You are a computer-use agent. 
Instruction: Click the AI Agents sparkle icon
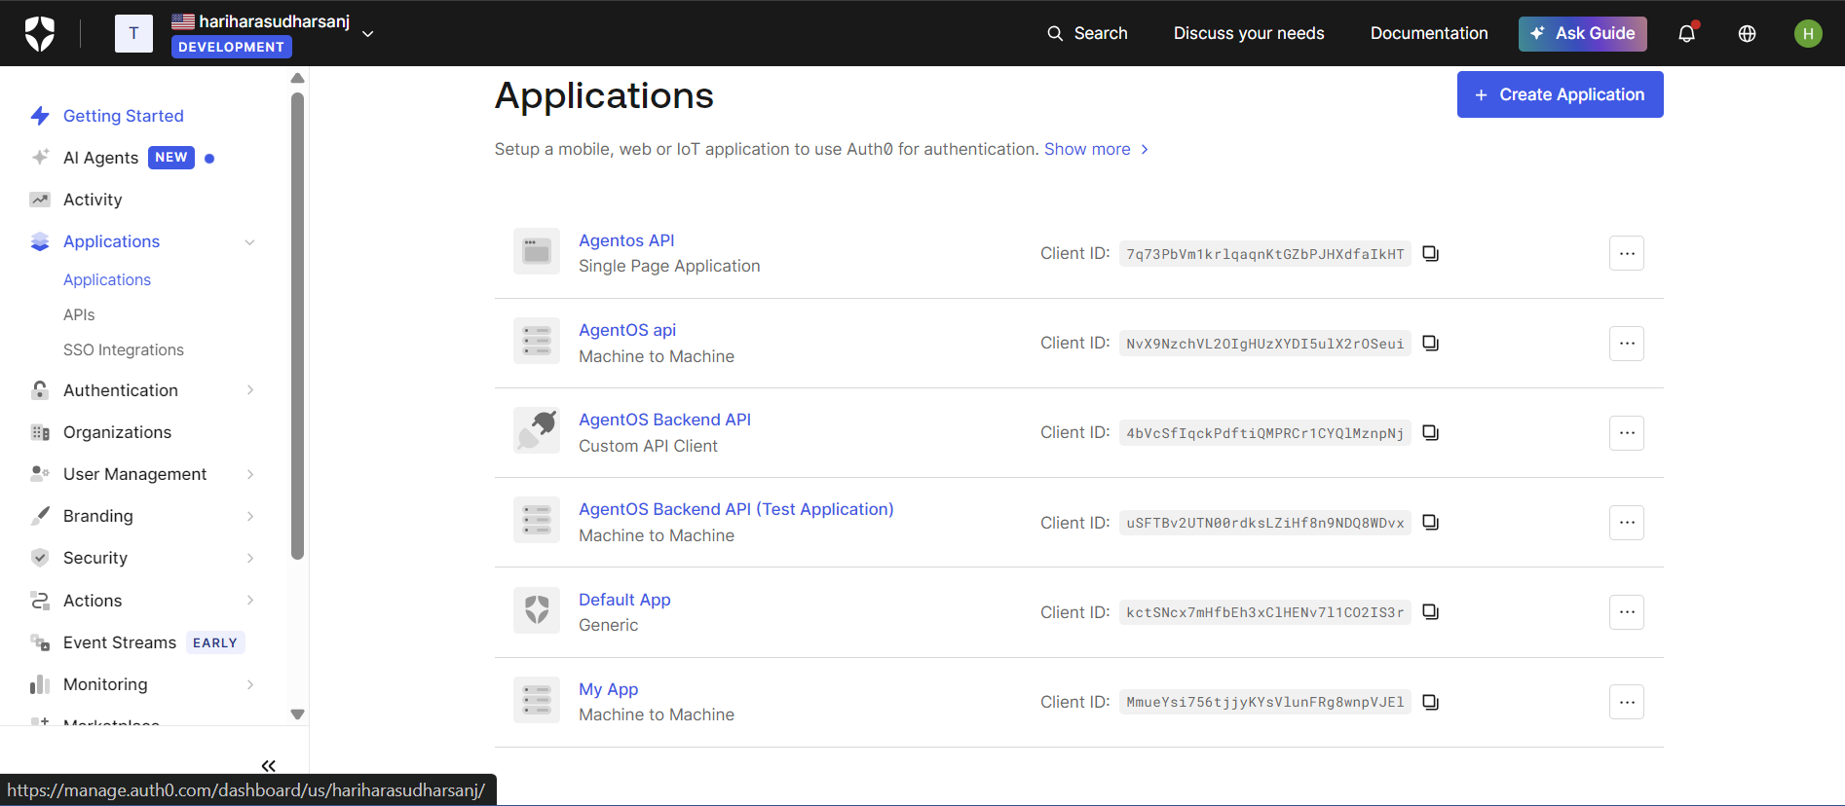(40, 157)
